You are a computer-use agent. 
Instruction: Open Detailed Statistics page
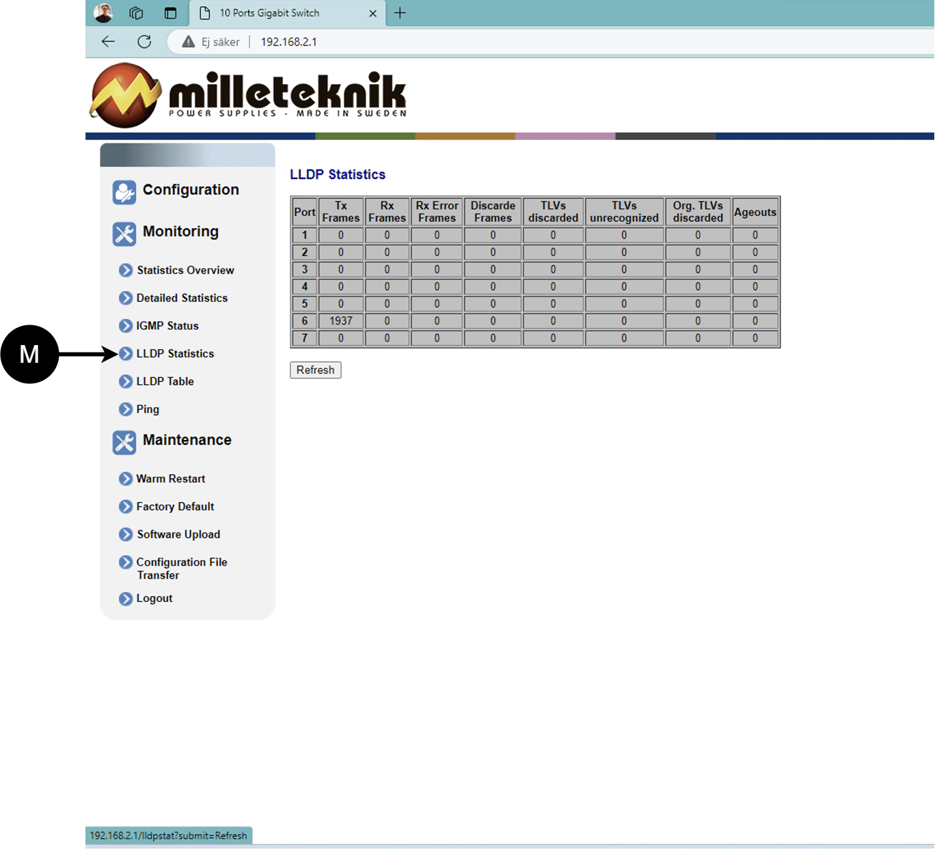181,298
